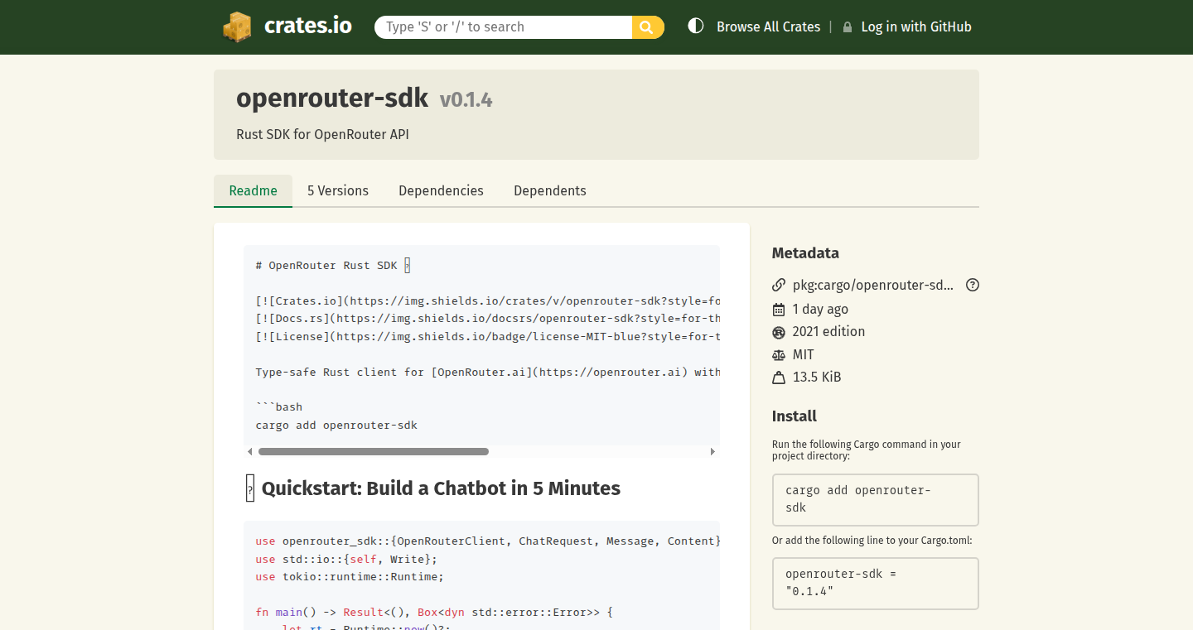The height and width of the screenshot is (630, 1193).
Task: Click the '# OpenRouter Rust SDK' code line
Action: tap(333, 265)
